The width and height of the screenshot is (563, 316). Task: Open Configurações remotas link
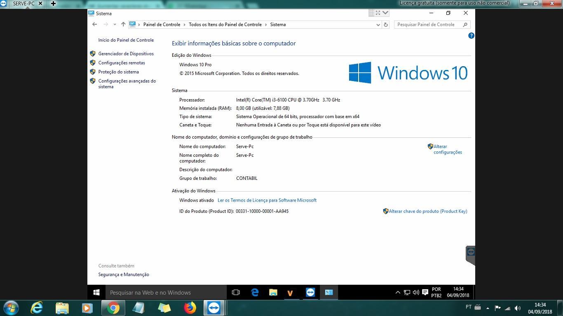121,63
